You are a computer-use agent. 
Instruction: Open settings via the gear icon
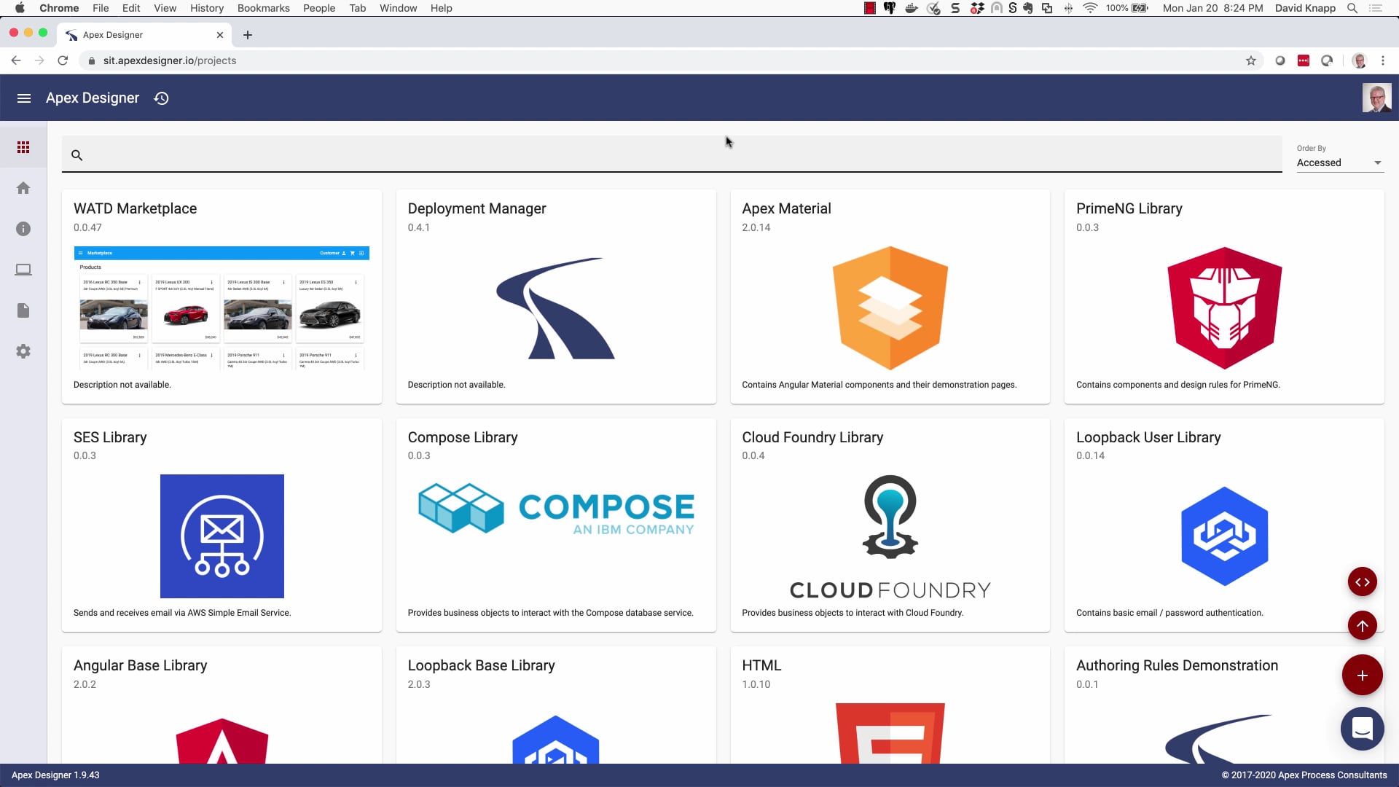(23, 351)
